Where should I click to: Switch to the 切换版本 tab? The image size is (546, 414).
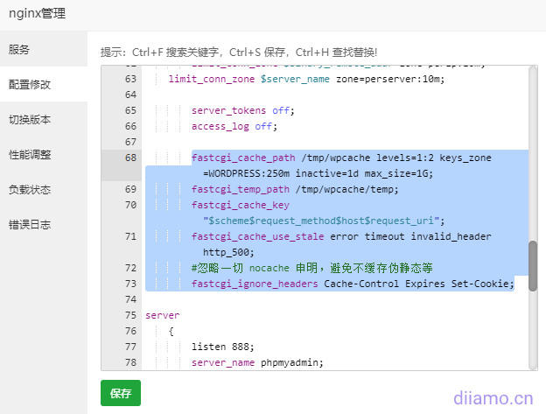coord(30,120)
